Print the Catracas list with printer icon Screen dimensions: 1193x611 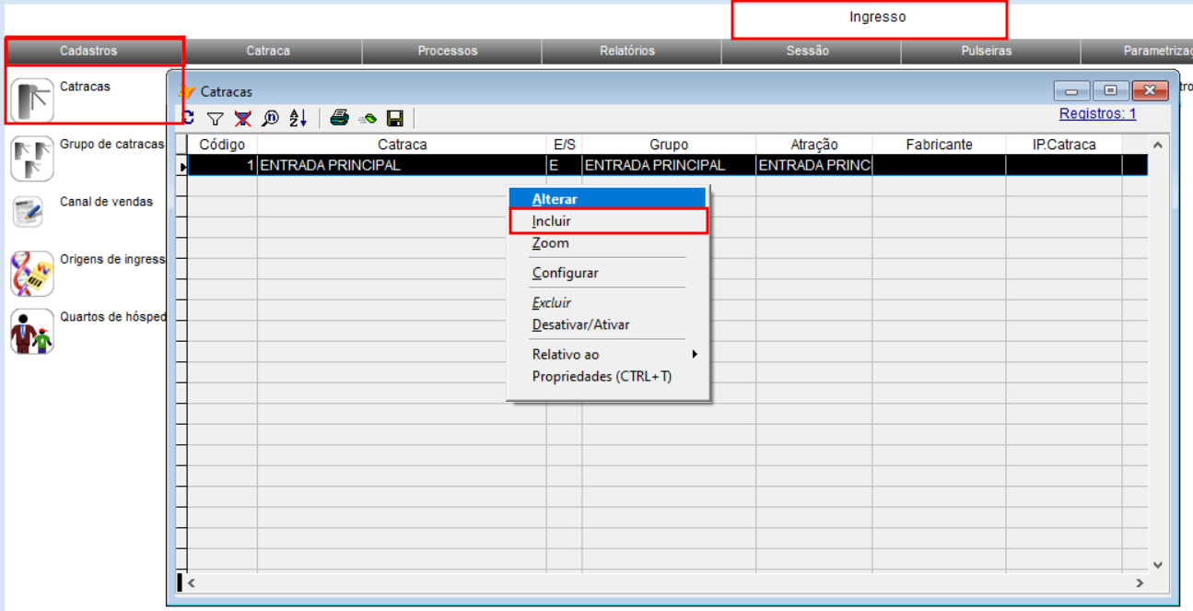339,118
